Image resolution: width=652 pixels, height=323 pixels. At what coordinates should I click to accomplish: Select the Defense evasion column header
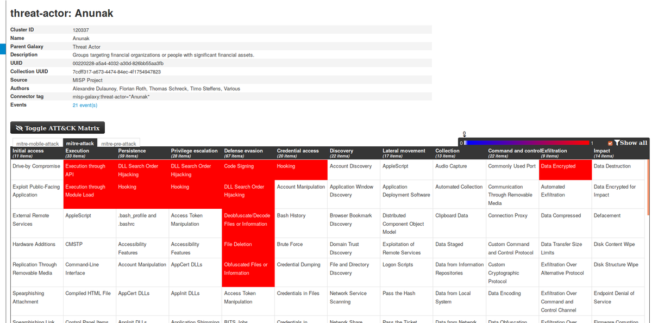click(x=248, y=153)
